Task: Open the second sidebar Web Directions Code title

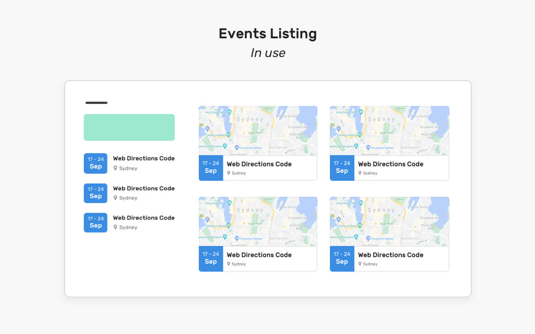Action: pyautogui.click(x=144, y=188)
